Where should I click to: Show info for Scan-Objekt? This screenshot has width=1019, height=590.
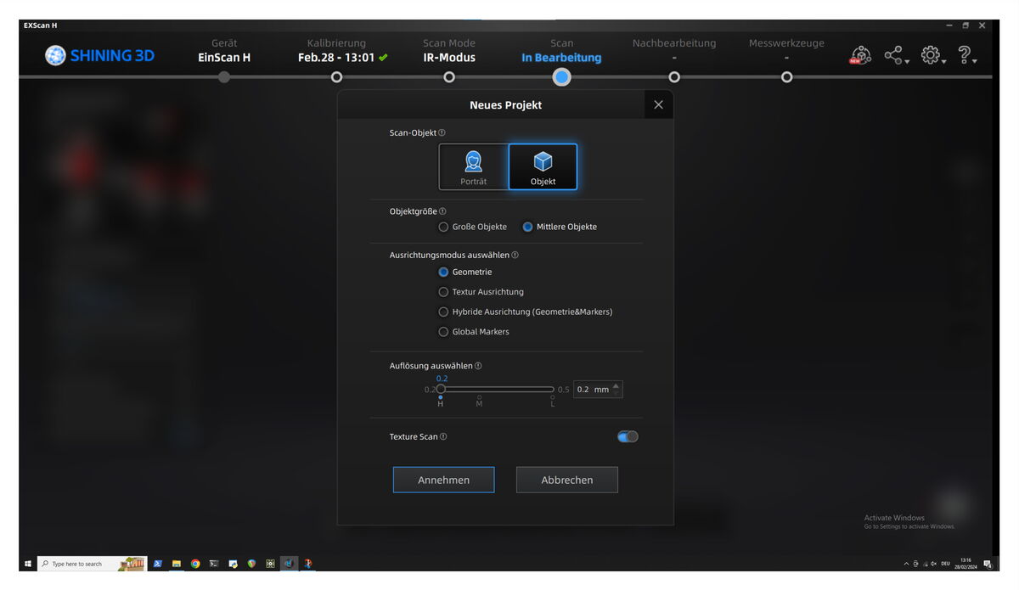[442, 132]
